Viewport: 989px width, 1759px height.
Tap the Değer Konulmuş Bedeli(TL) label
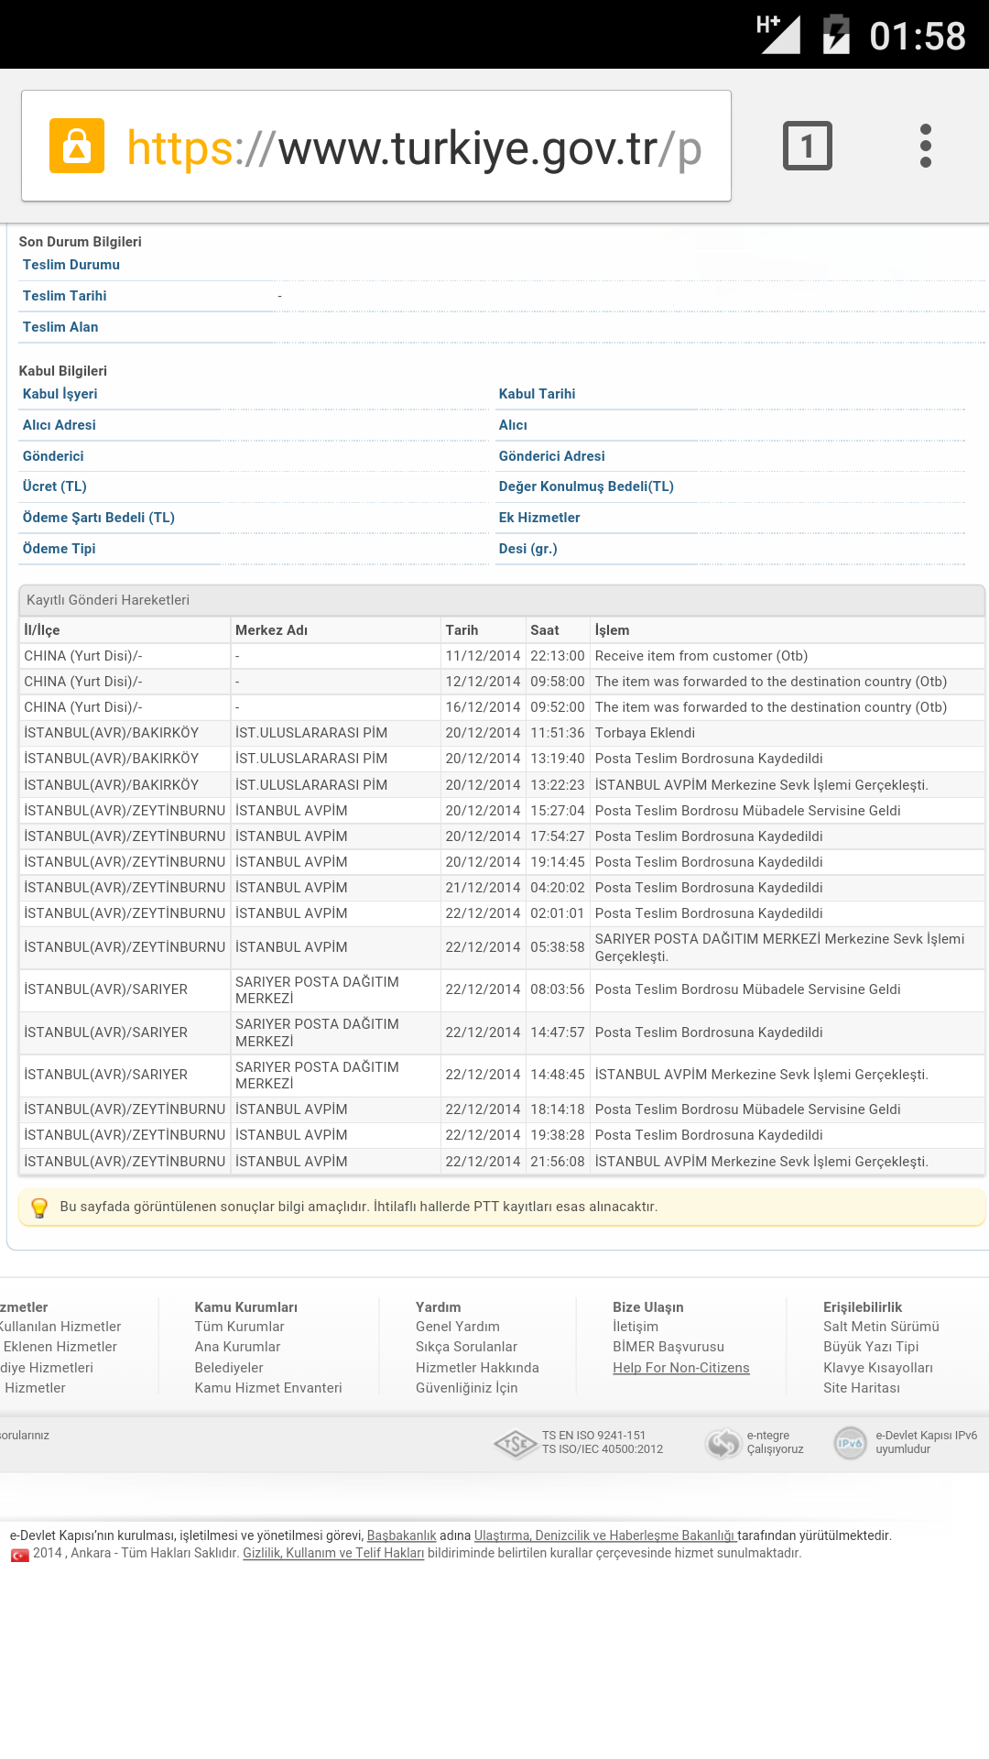(x=586, y=486)
